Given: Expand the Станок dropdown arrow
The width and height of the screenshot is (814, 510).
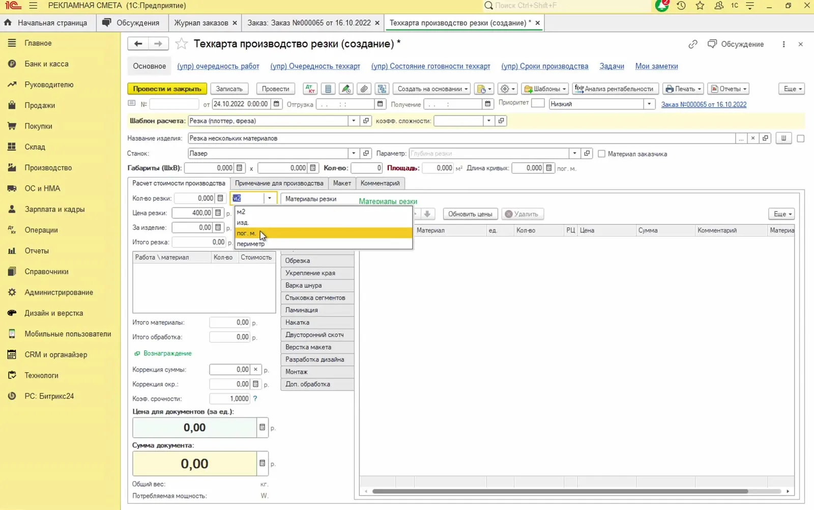Looking at the screenshot, I should [x=354, y=153].
